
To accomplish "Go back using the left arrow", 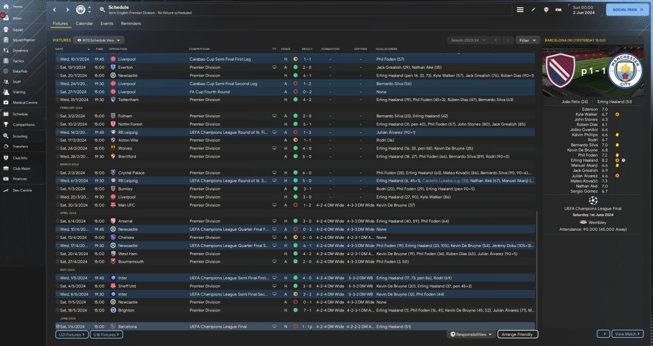I will point(55,10).
